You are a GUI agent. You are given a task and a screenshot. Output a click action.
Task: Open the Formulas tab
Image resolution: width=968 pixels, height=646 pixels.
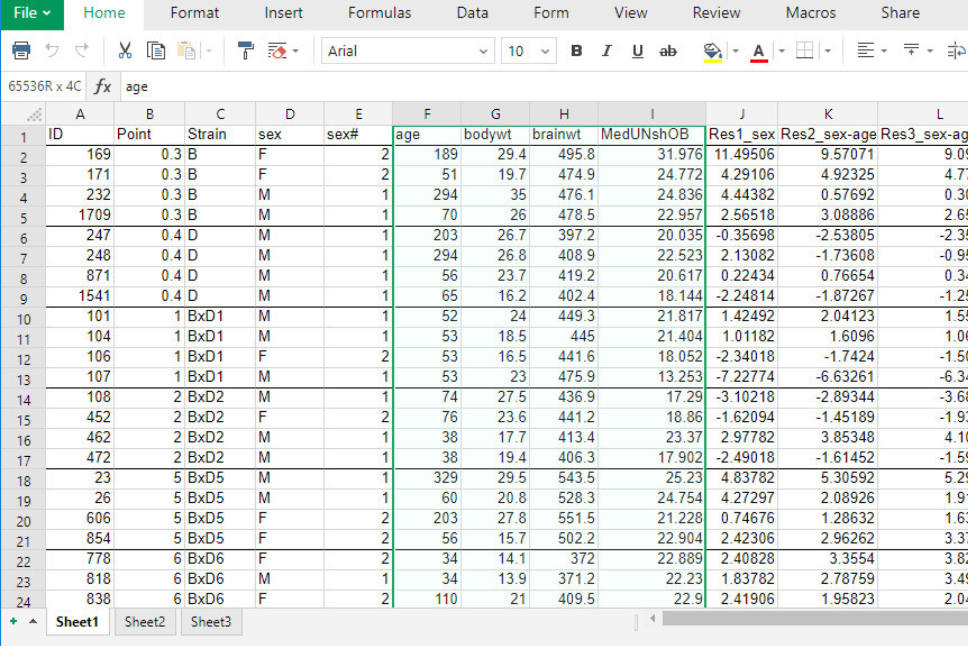pyautogui.click(x=379, y=13)
